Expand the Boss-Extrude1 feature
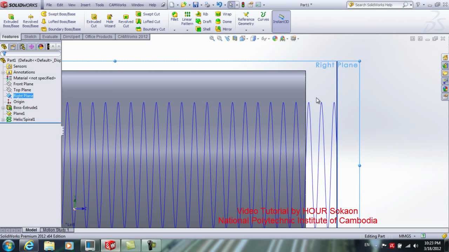The image size is (449, 252). point(3,108)
